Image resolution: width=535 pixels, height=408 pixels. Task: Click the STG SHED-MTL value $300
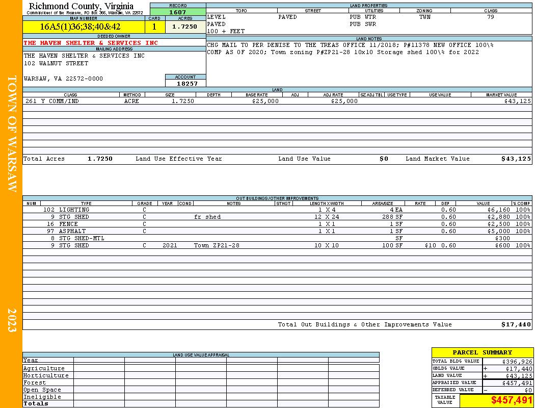pyautogui.click(x=502, y=238)
